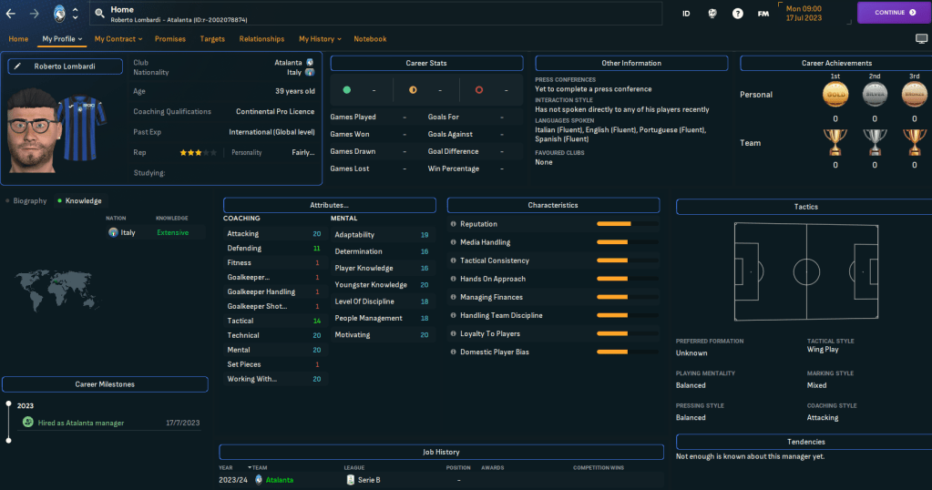Expand the My History dropdown
932x490 pixels.
320,39
